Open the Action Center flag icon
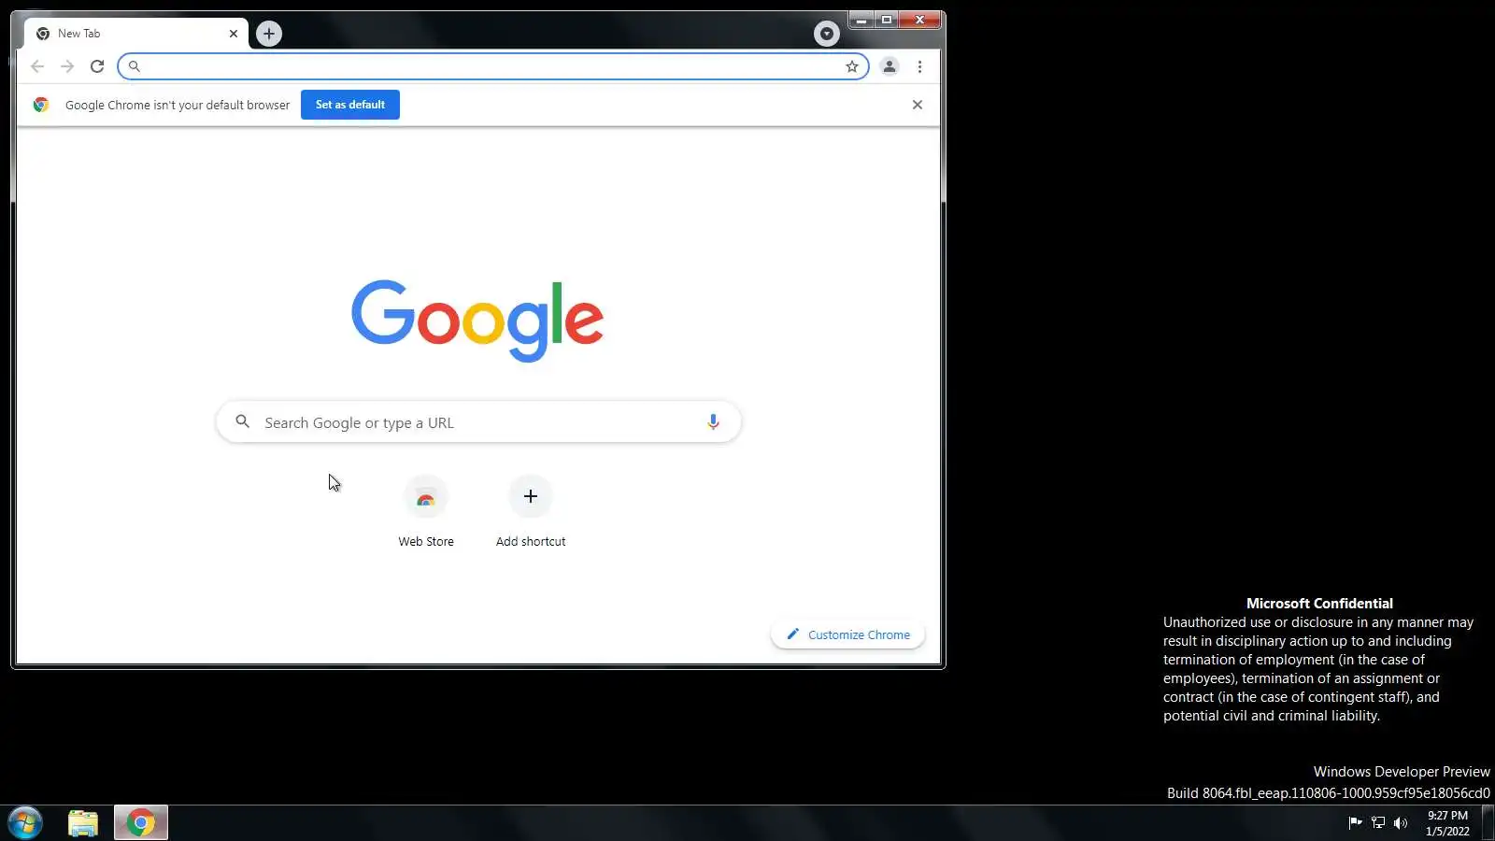The image size is (1495, 841). 1355,823
